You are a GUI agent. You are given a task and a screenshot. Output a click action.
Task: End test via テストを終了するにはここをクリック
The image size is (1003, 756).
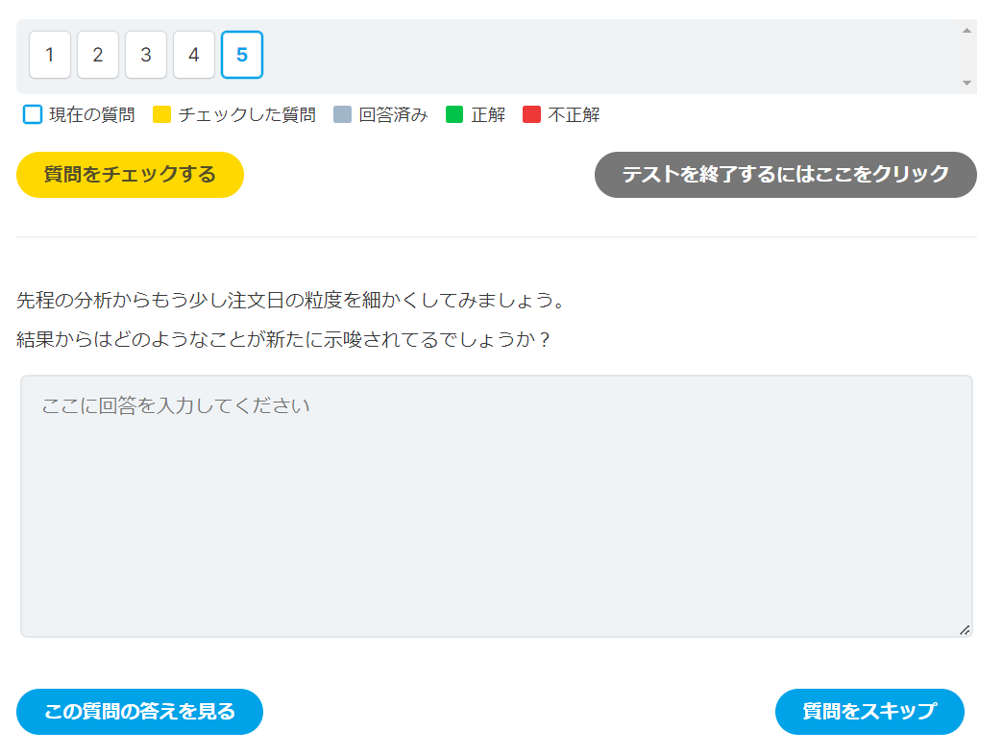click(x=785, y=175)
